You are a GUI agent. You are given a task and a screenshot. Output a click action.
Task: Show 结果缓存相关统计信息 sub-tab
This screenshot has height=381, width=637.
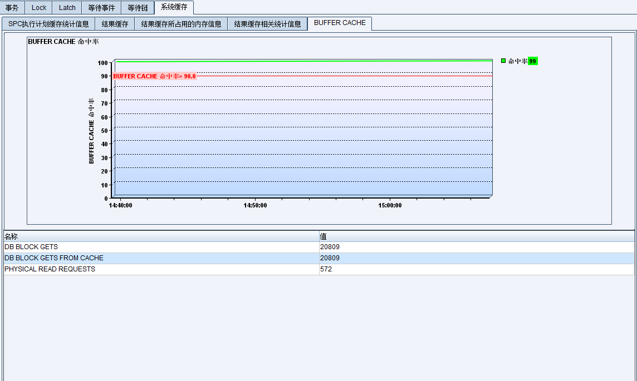(x=267, y=24)
